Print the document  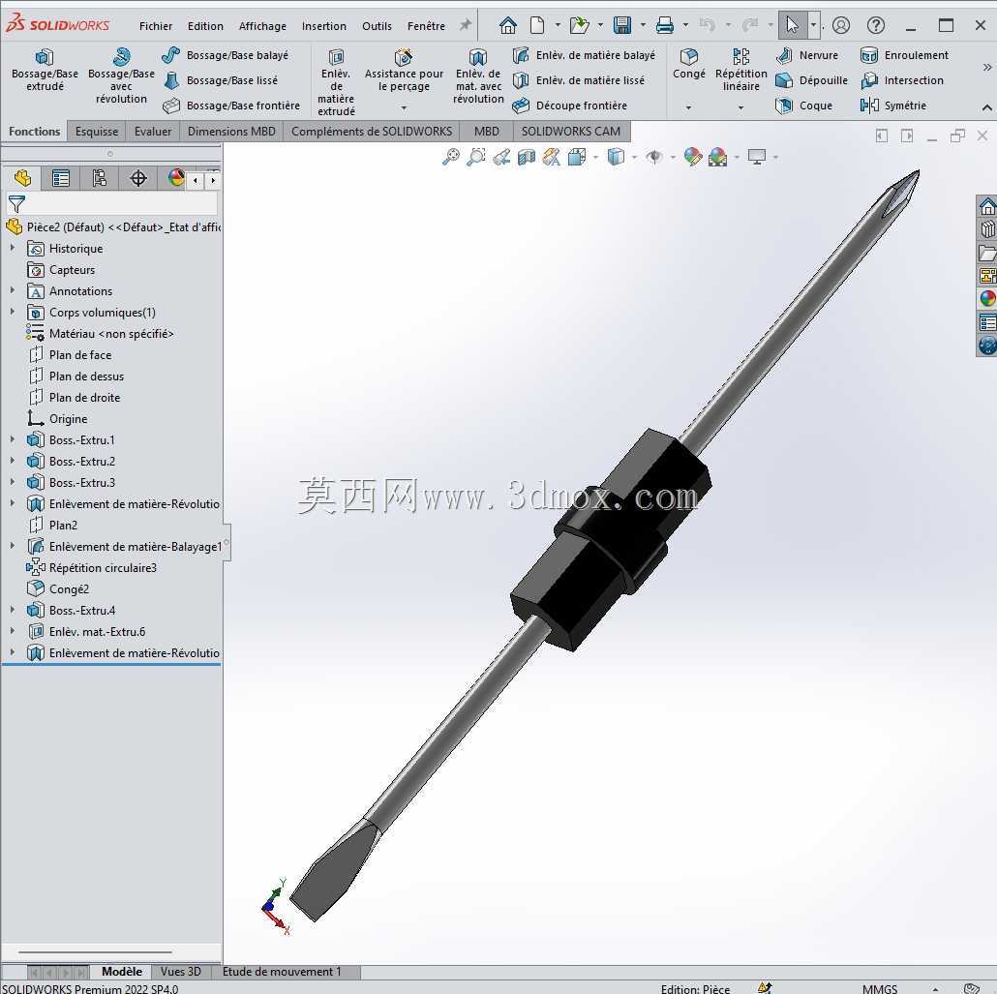coord(664,25)
